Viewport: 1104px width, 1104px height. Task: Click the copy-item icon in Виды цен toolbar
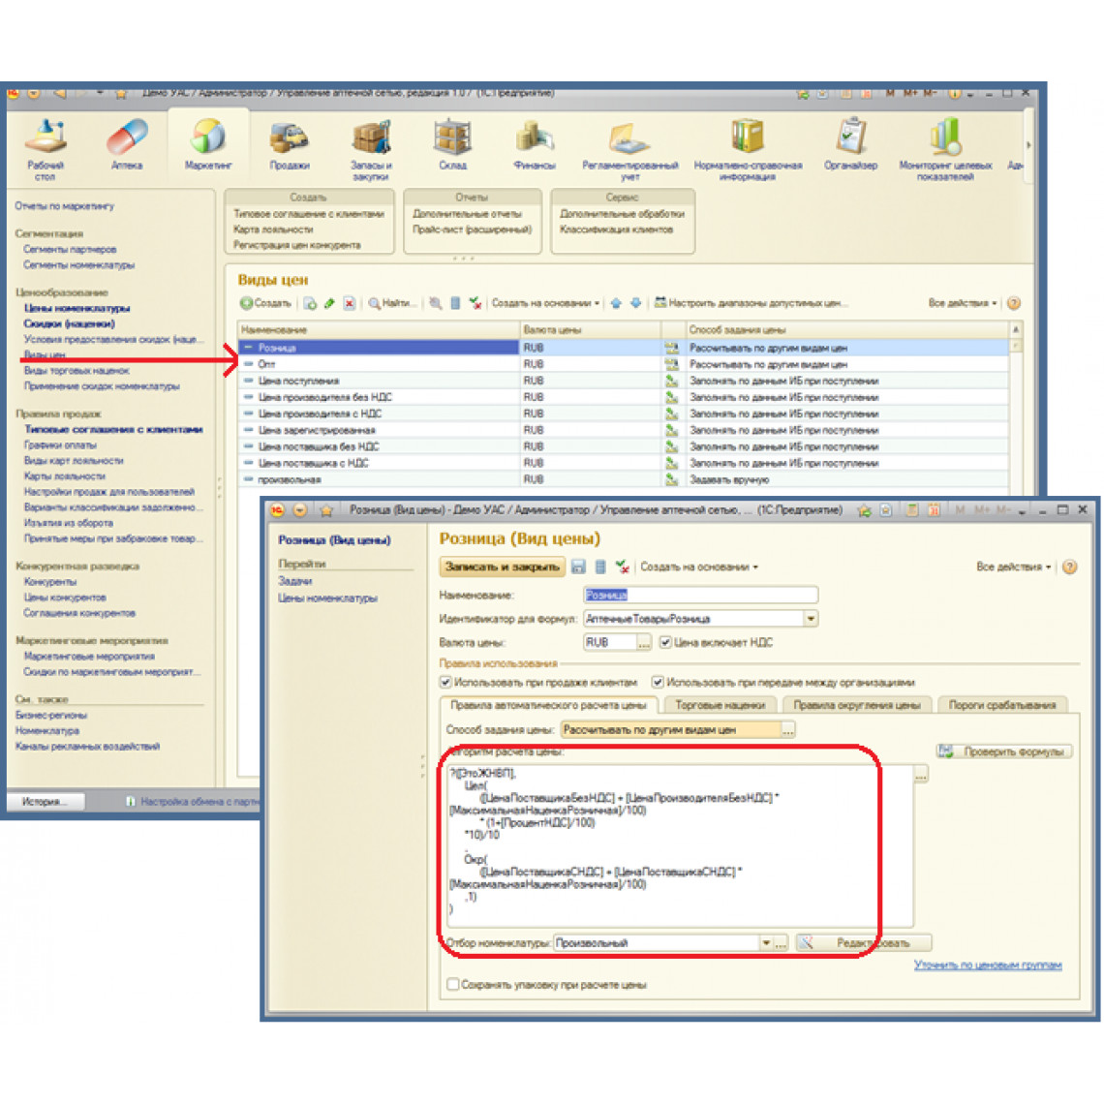coord(310,303)
